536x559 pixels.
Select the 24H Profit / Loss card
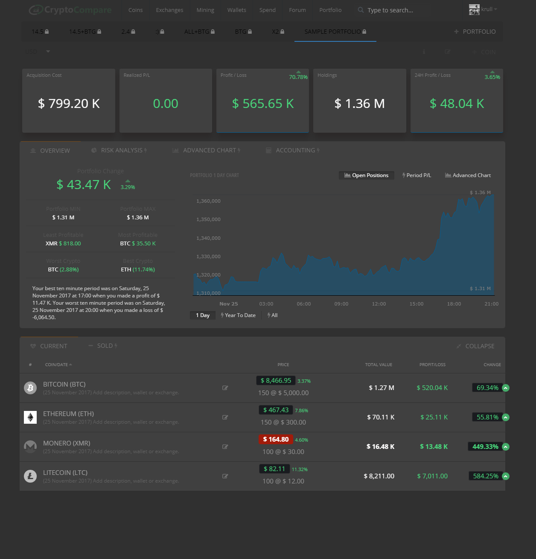click(x=457, y=101)
